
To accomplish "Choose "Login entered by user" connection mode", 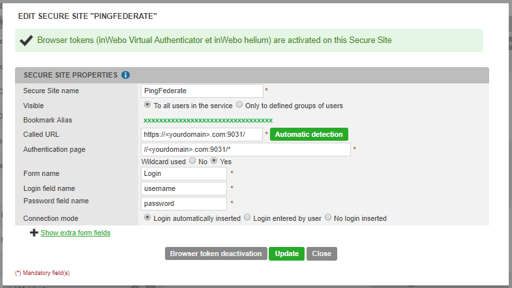I will (247, 218).
